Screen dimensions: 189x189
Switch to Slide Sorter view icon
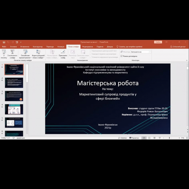149,138
